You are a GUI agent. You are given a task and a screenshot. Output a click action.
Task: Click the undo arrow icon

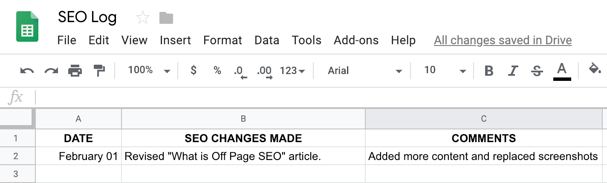click(x=27, y=71)
